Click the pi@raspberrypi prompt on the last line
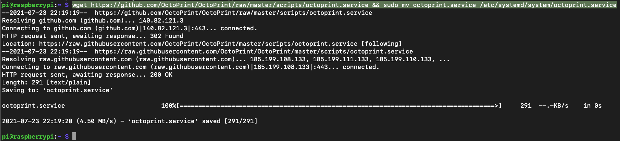The image size is (620, 141). point(28,136)
